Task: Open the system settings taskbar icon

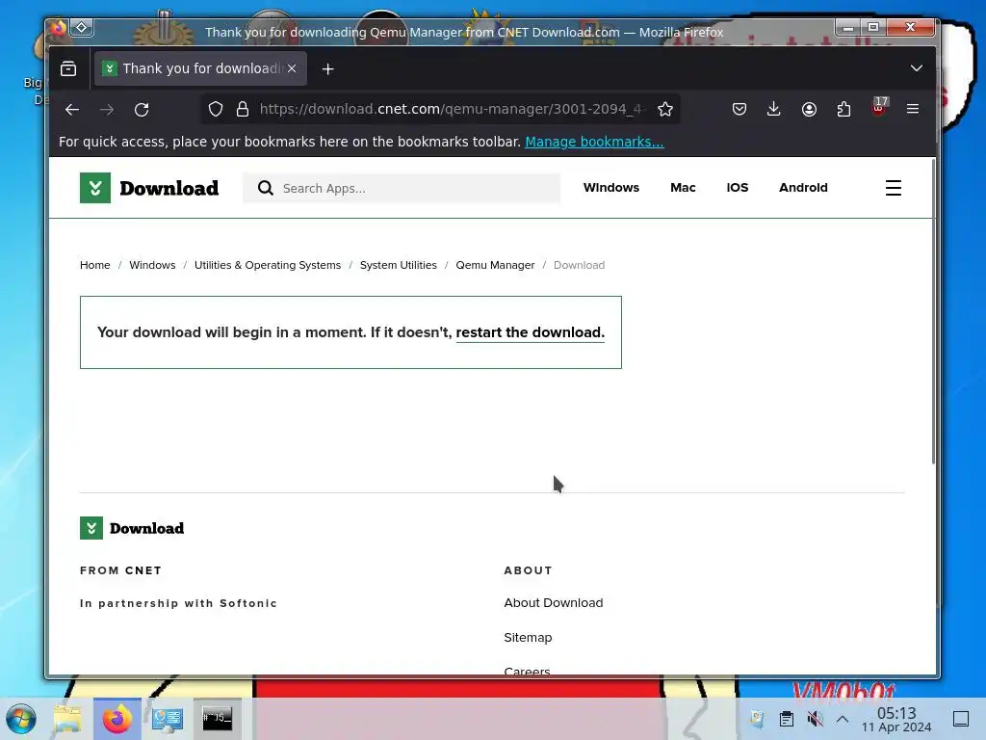Action: (168, 719)
